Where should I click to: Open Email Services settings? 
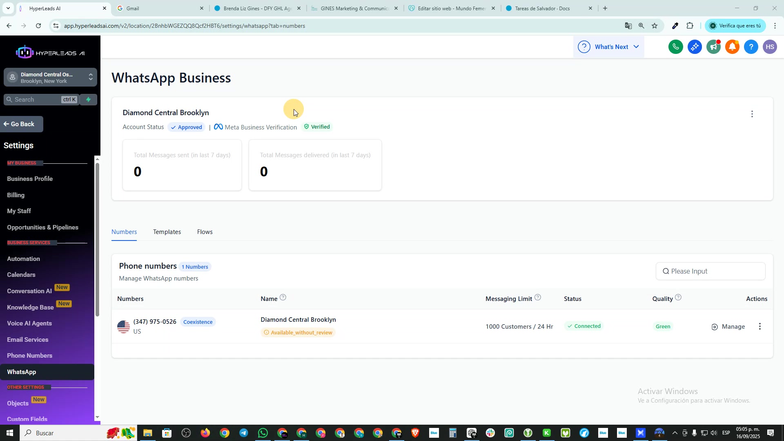point(28,340)
